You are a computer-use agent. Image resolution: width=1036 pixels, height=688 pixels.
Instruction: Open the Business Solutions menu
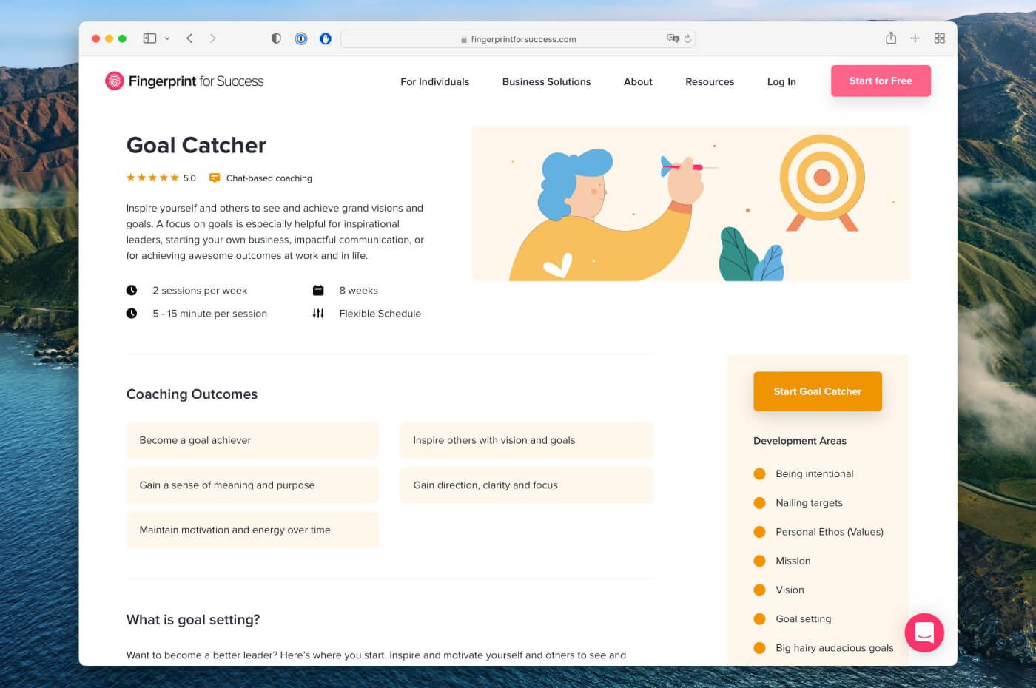[547, 81]
